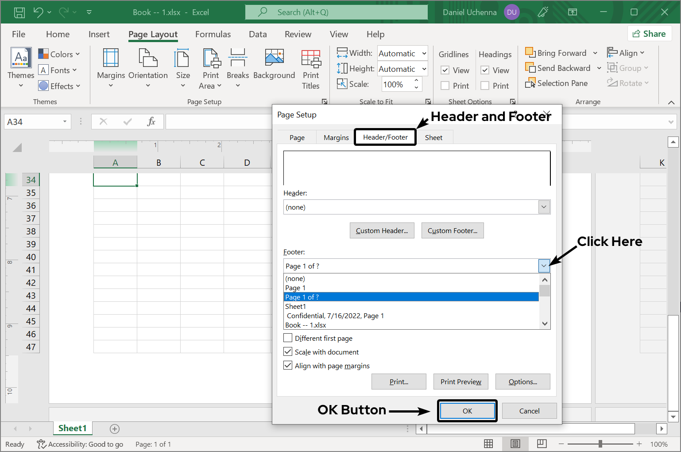Click the Custom Footer button
Viewport: 681px width, 452px height.
452,230
